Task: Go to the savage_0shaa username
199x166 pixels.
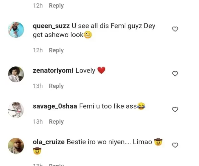Action: (55, 106)
